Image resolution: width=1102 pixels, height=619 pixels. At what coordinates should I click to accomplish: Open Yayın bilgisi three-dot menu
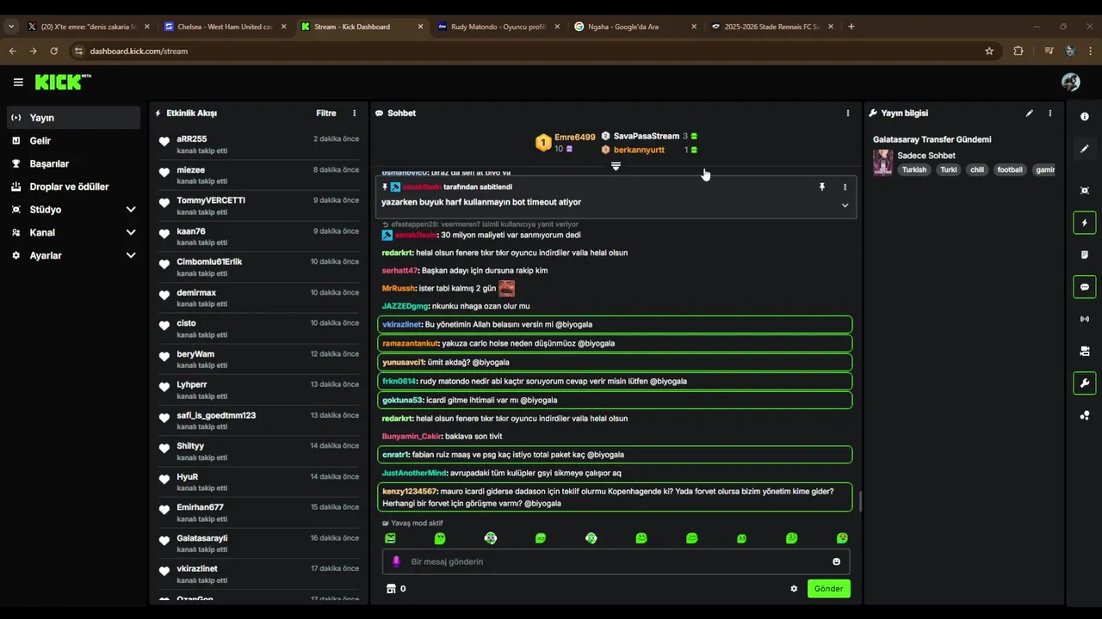click(x=1049, y=113)
